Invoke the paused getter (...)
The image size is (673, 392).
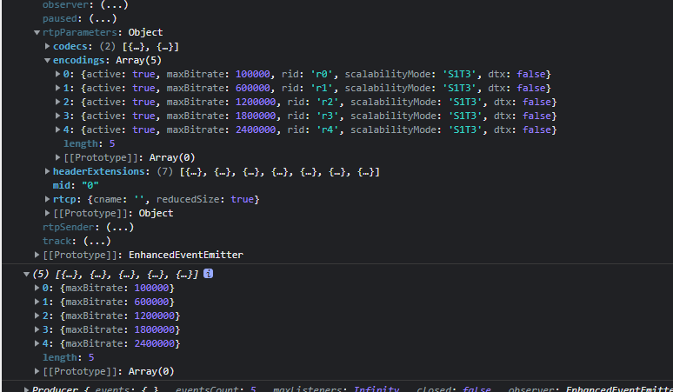(103, 19)
